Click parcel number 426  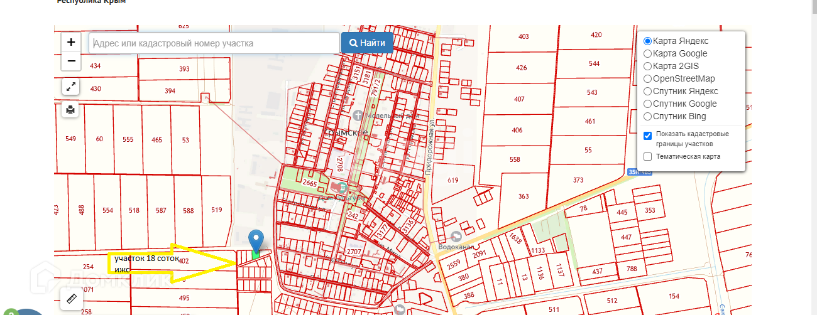(521, 68)
